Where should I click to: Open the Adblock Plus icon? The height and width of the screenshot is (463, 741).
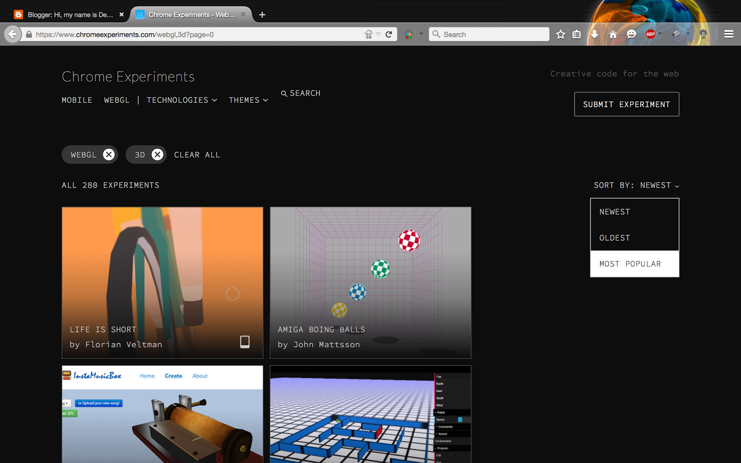(651, 34)
